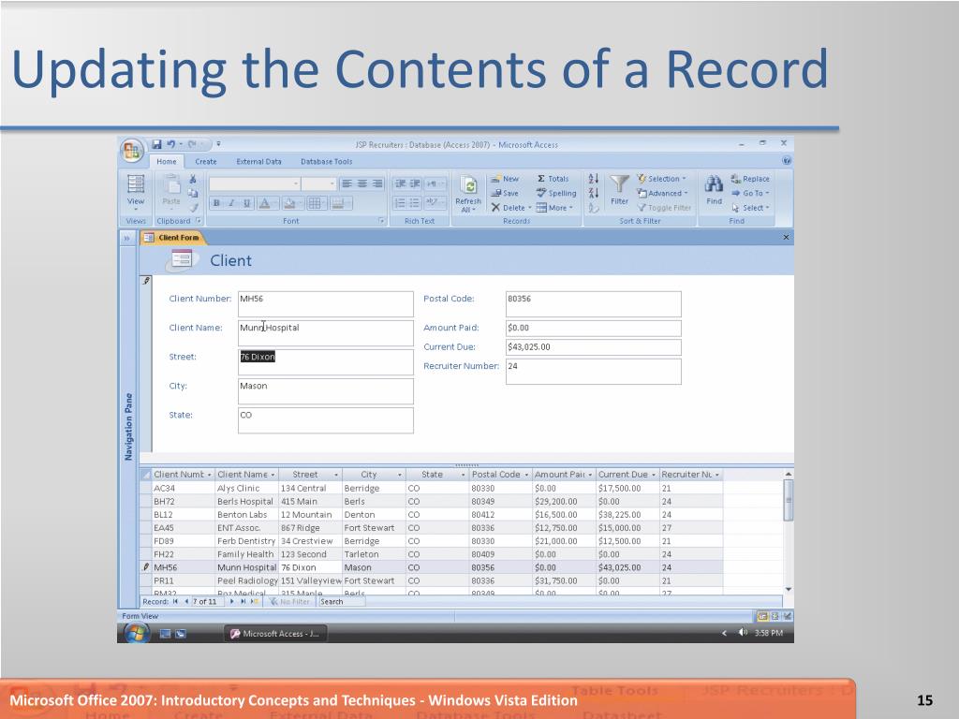Select the Client Form document tab
The width and height of the screenshot is (959, 719).
tap(172, 238)
